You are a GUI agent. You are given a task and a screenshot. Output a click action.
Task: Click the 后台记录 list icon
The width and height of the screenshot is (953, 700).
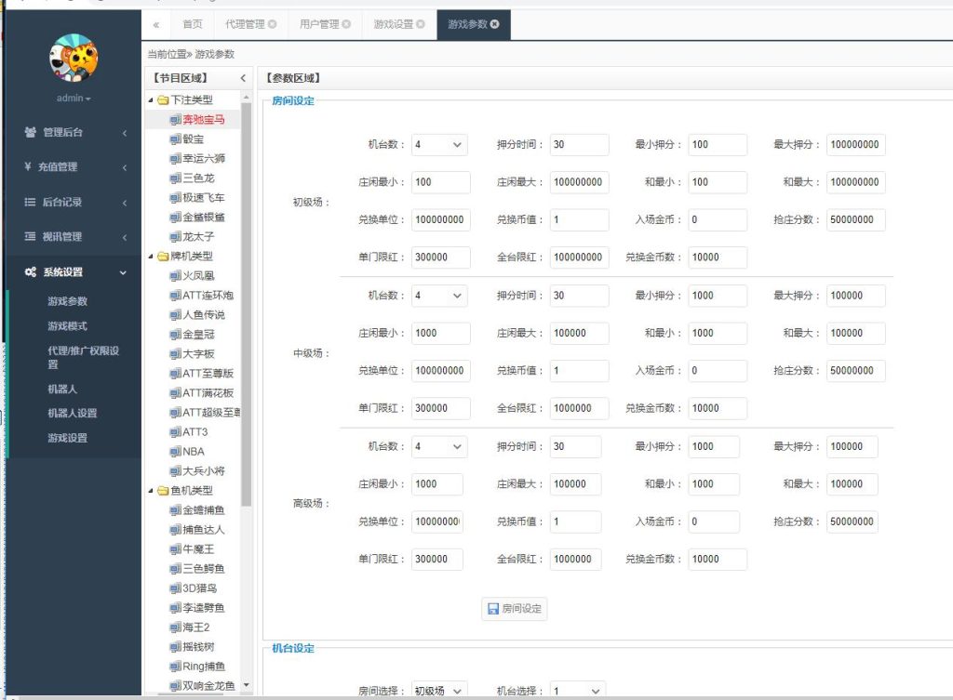click(30, 202)
